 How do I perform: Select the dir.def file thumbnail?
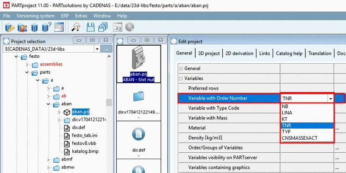(139, 140)
